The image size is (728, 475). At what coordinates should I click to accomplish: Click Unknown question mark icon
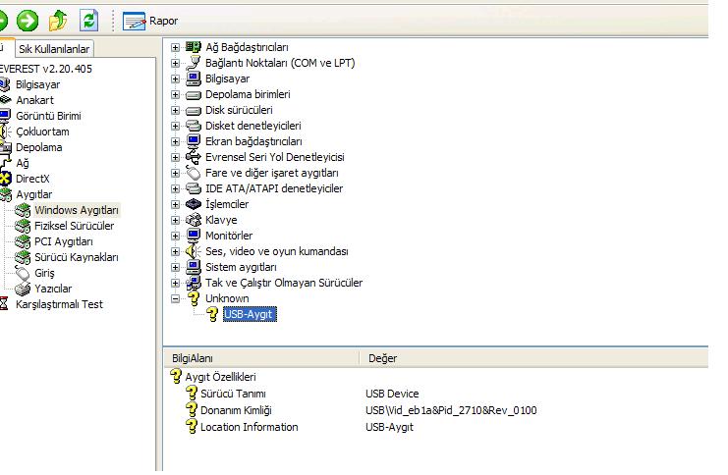pos(194,298)
